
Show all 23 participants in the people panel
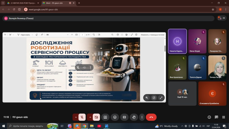pos(222,18)
